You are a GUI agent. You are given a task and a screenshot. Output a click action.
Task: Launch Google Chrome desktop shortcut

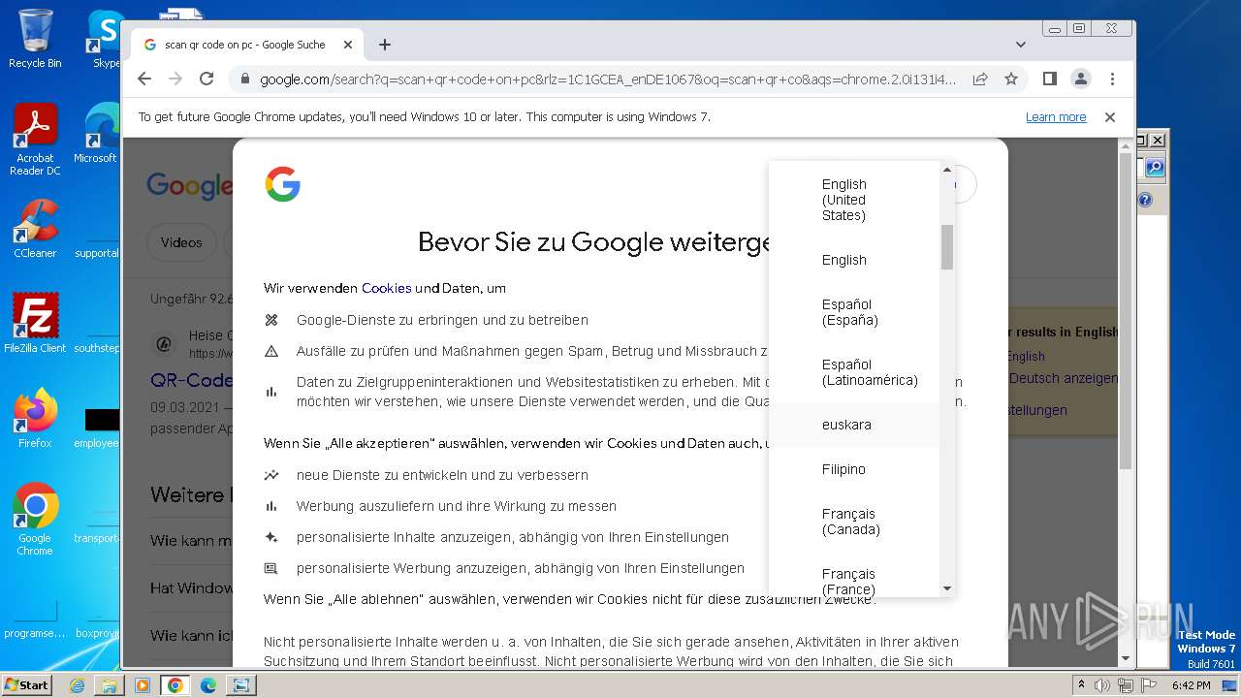coord(35,520)
